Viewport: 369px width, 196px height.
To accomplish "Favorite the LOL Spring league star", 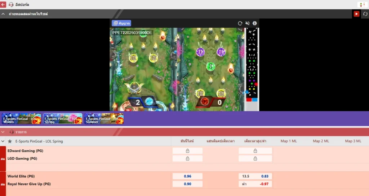I will [10, 141].
